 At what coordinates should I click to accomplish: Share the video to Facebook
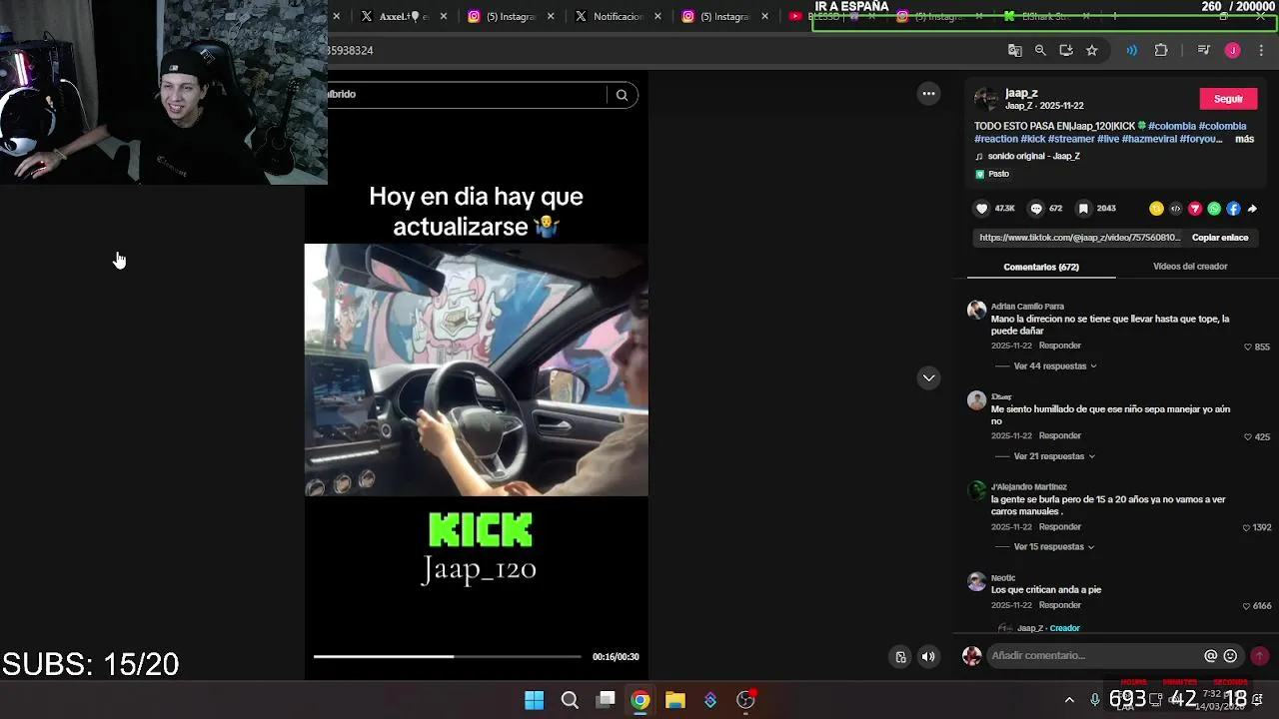click(1233, 209)
